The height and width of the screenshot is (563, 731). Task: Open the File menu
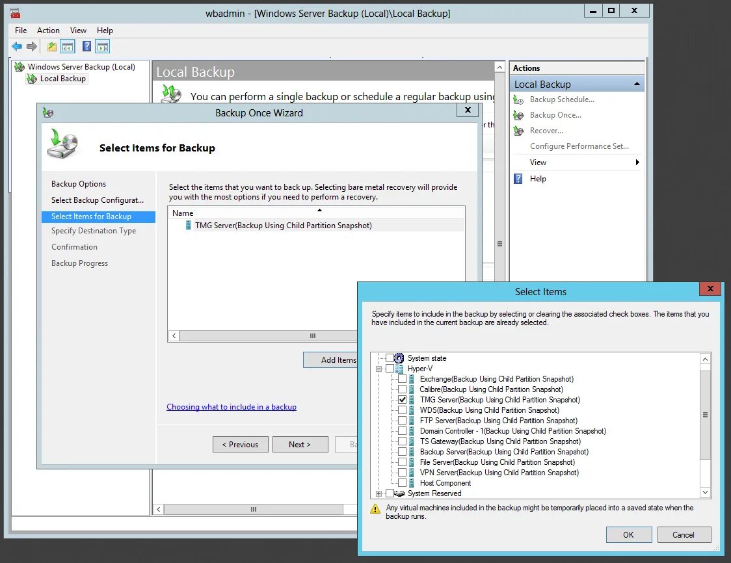point(21,31)
